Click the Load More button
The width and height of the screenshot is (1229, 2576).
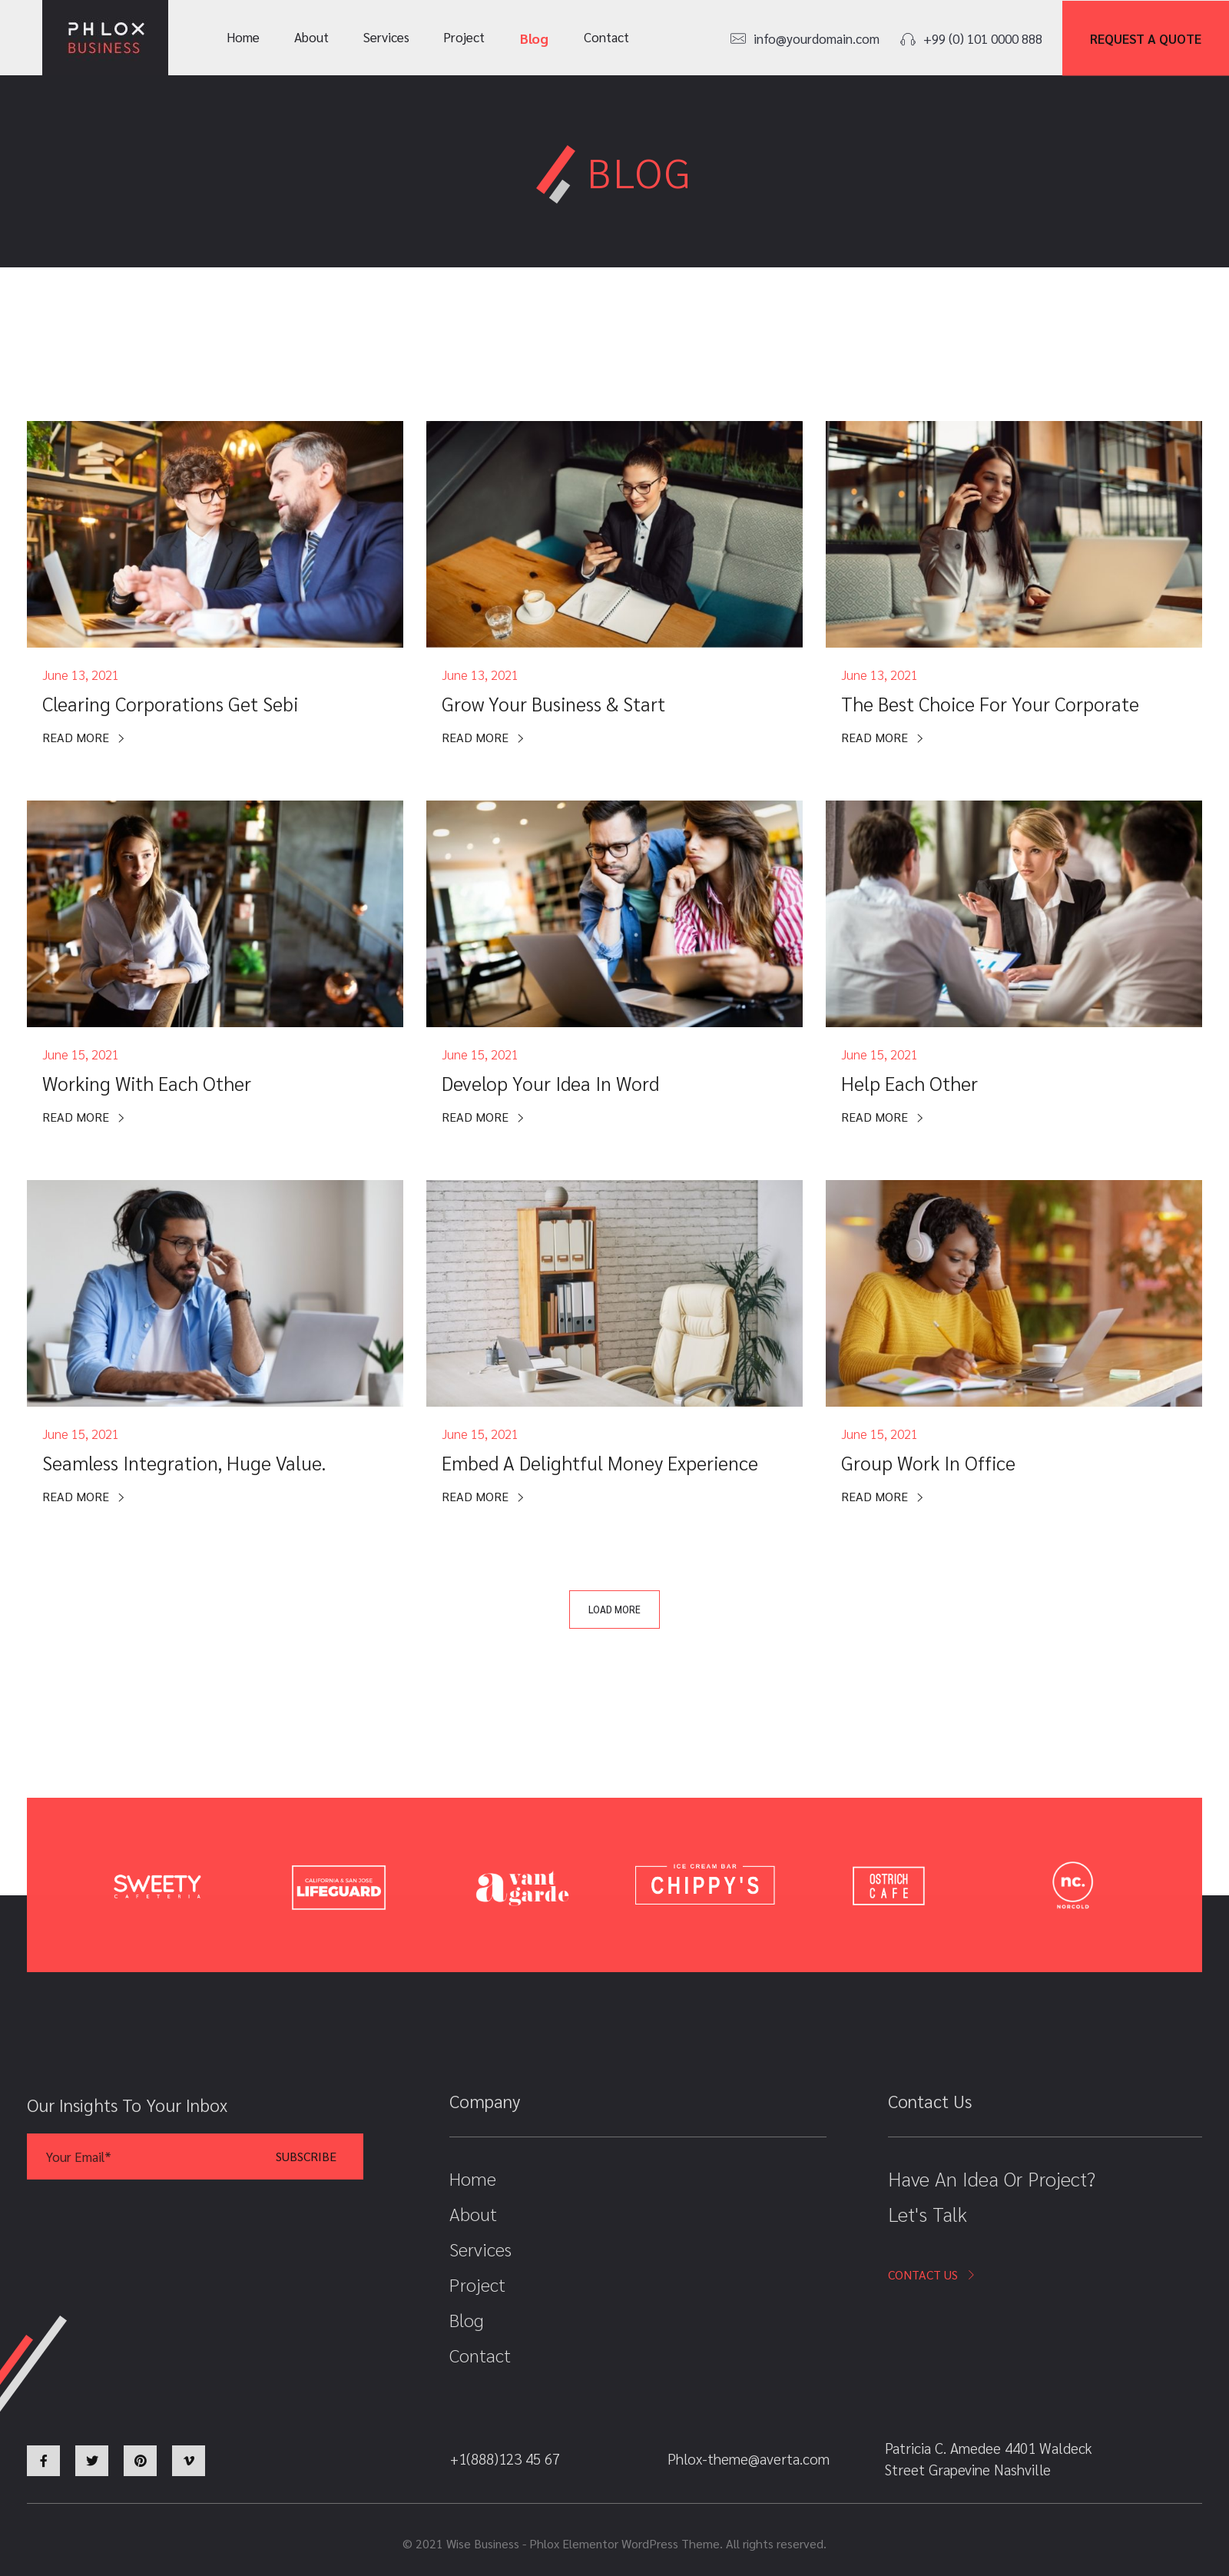click(614, 1609)
